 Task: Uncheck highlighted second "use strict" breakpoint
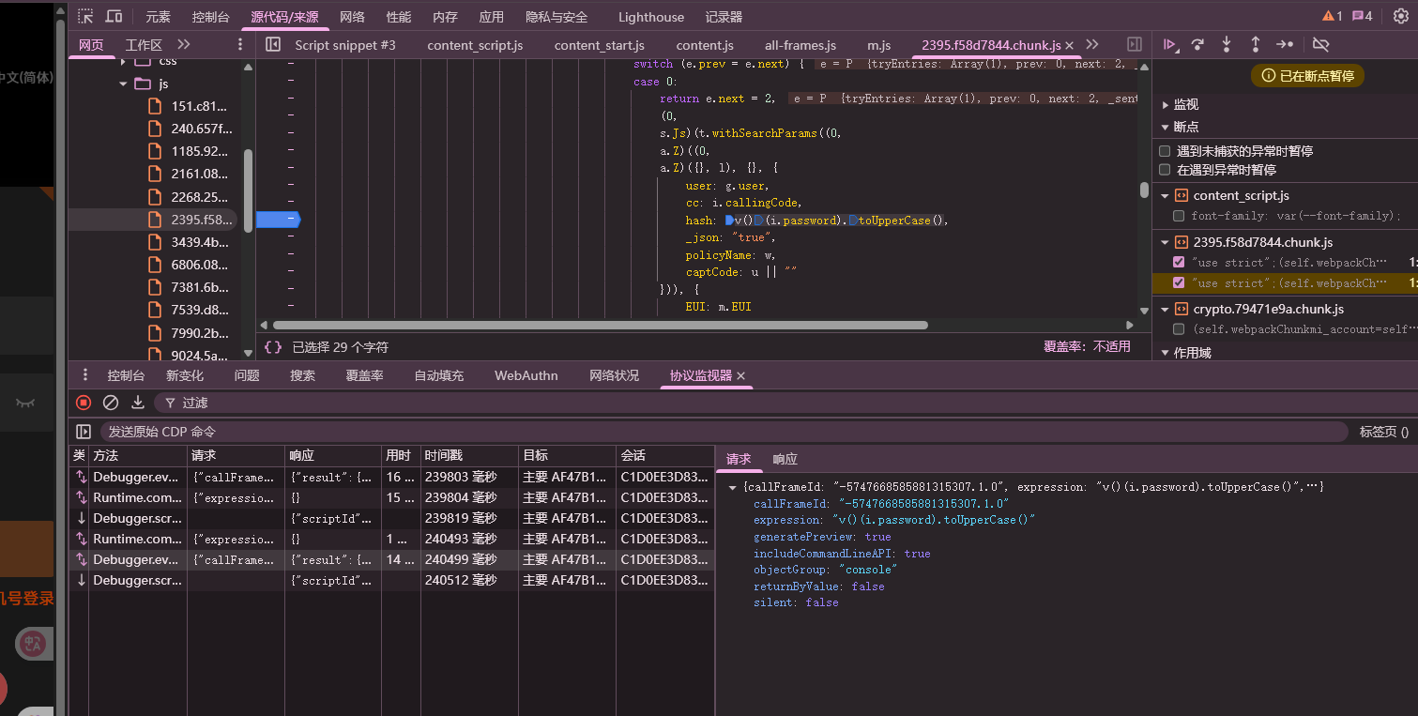pyautogui.click(x=1179, y=283)
